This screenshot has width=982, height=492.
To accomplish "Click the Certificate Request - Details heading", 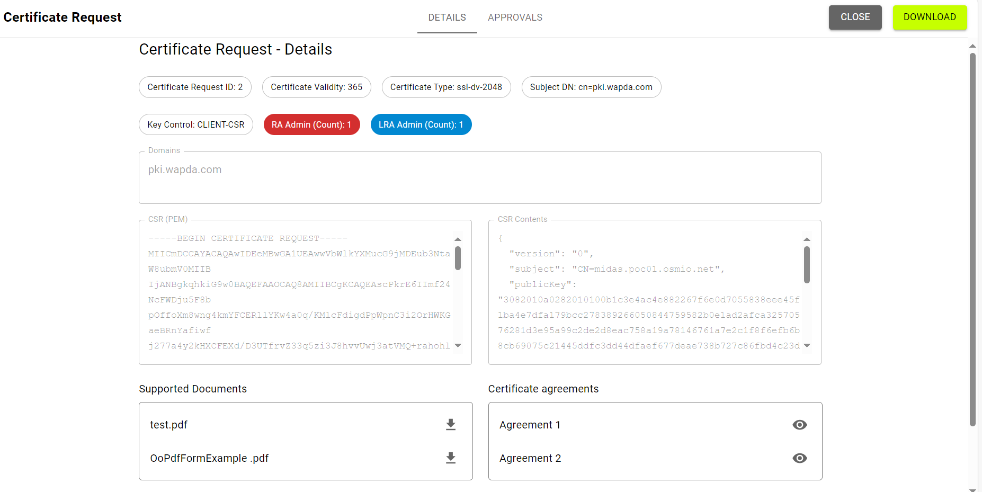I will [x=236, y=49].
